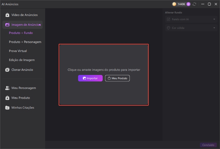Open Minhas Criações folder

coord(23,107)
